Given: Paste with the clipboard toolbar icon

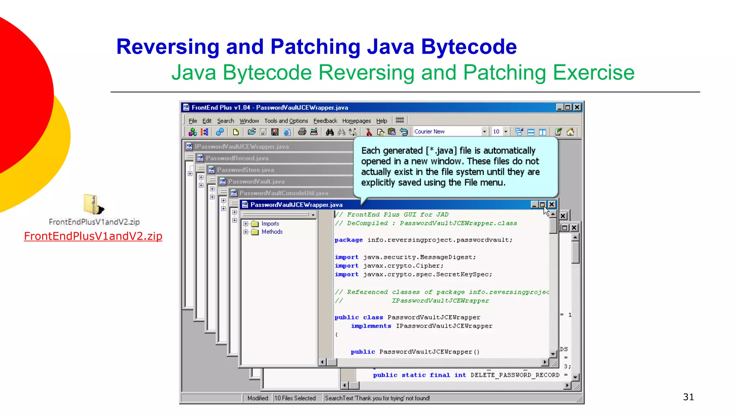Looking at the screenshot, I should tap(392, 132).
